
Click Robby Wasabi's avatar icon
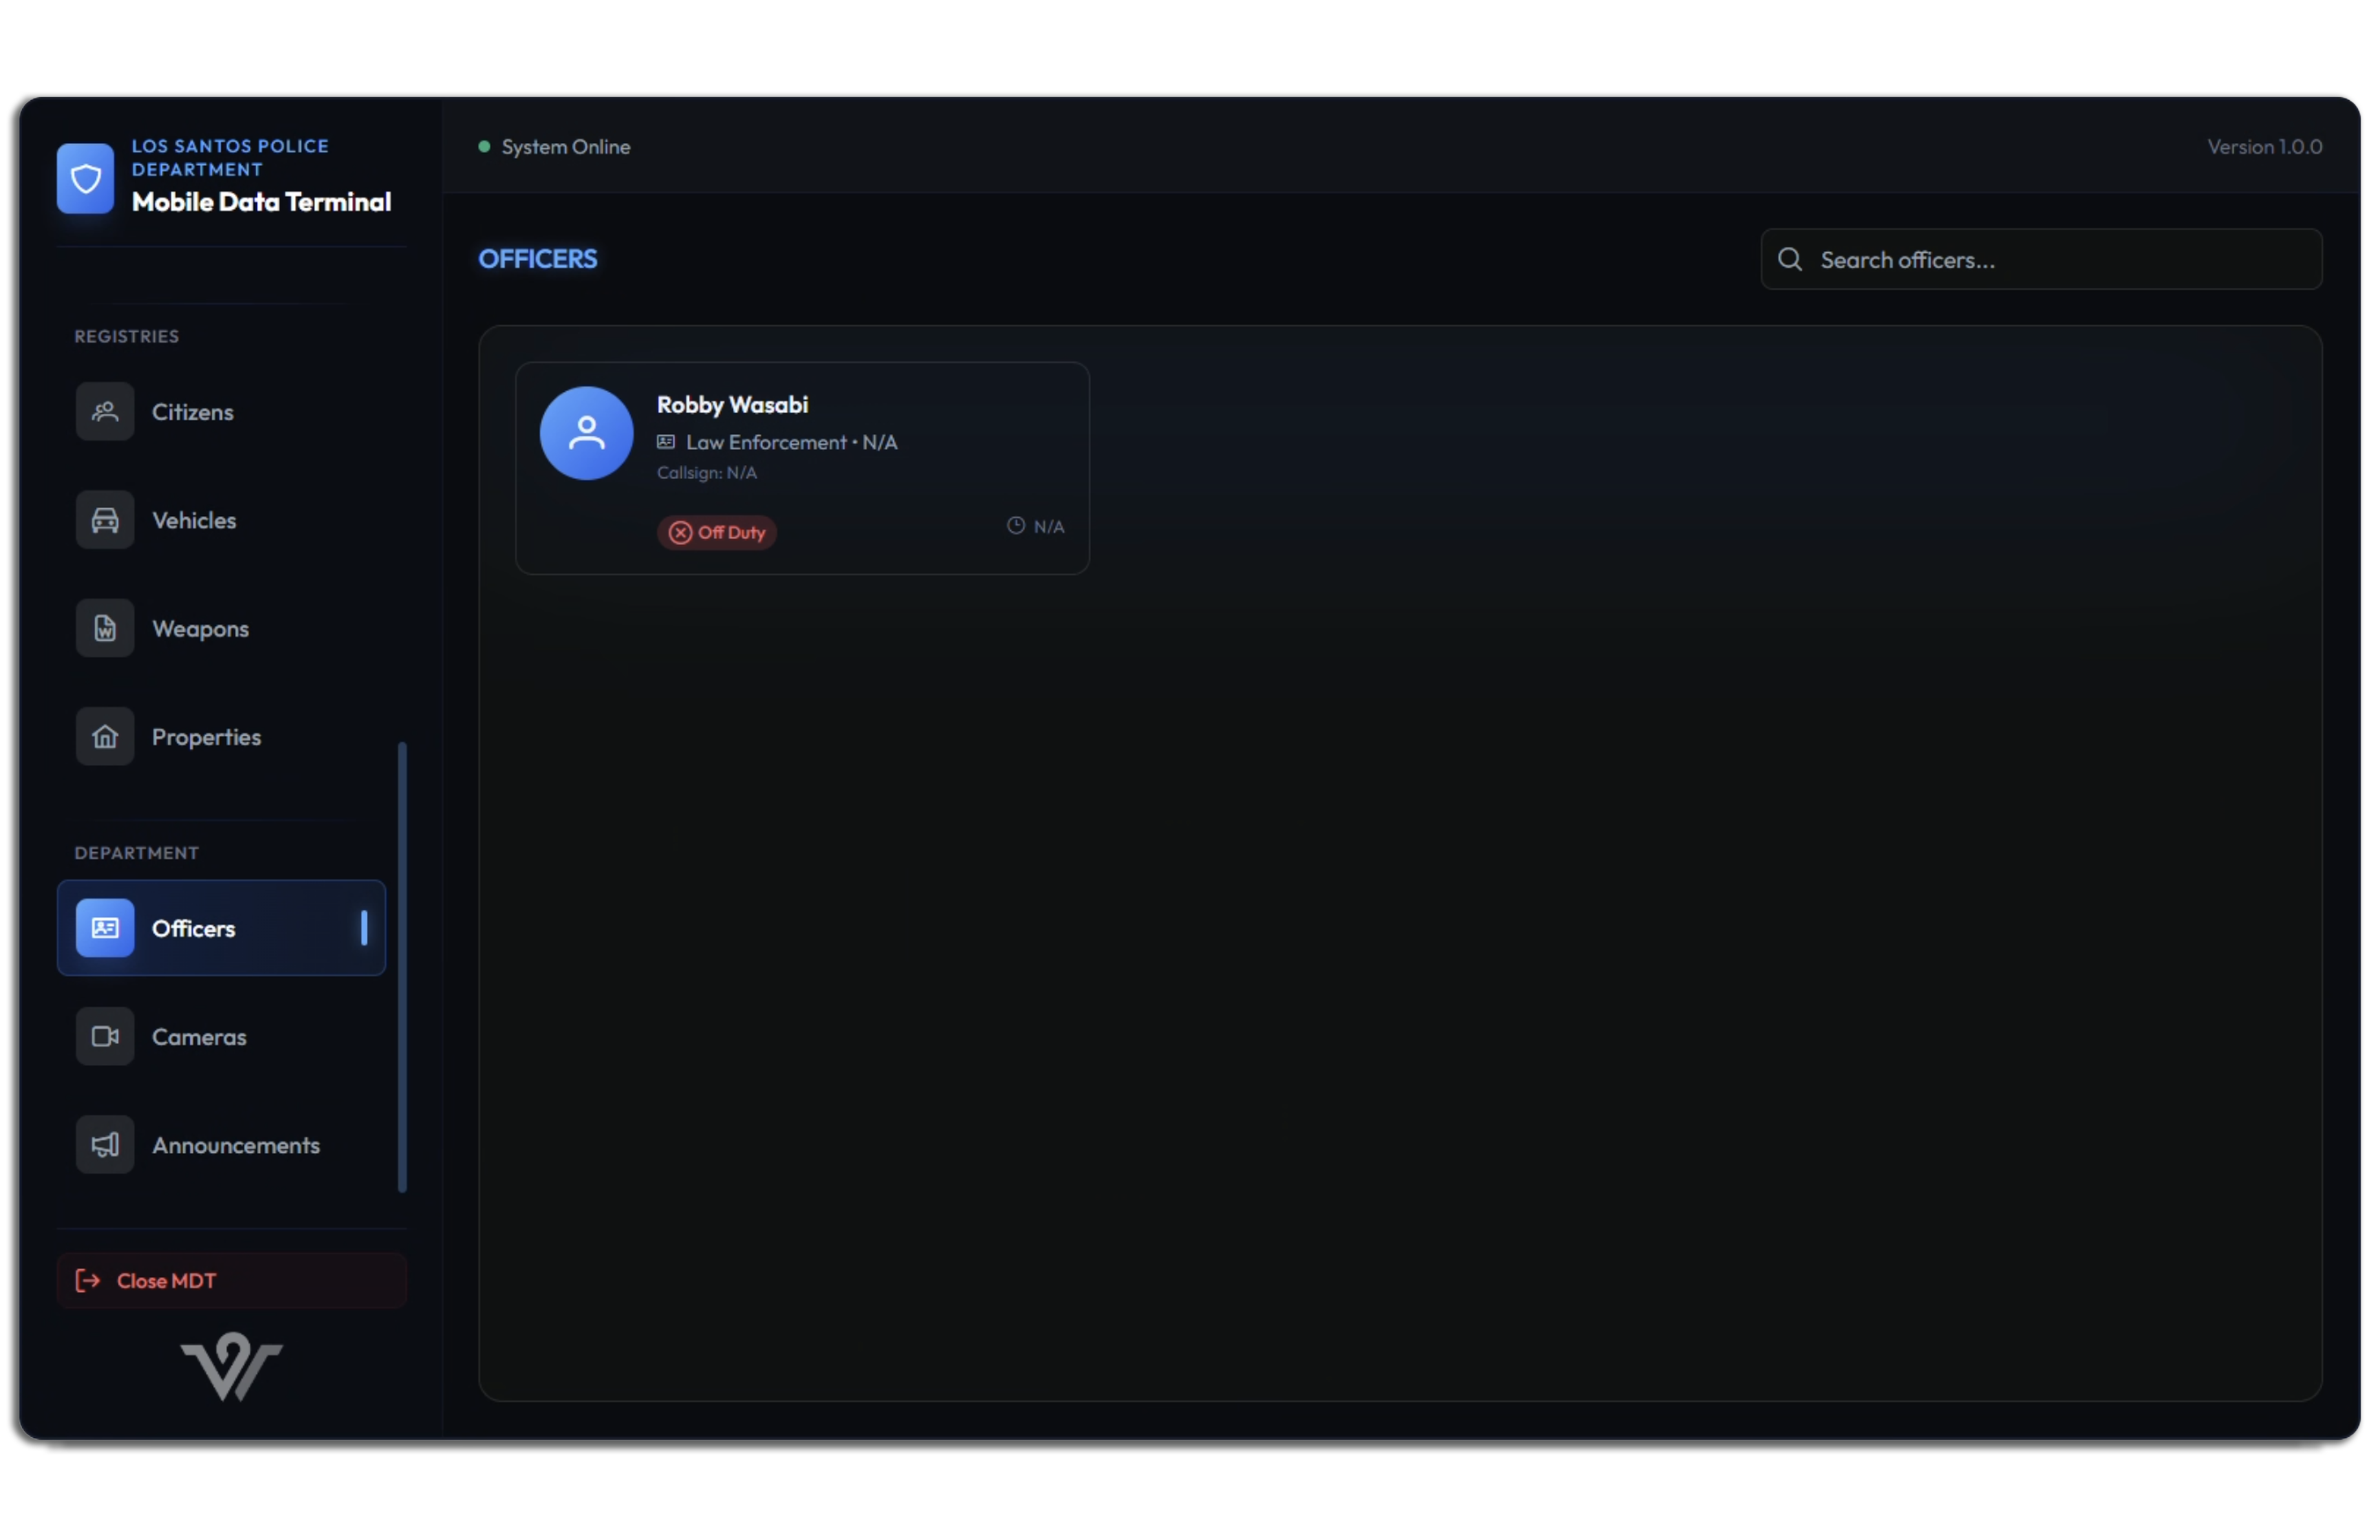[587, 434]
